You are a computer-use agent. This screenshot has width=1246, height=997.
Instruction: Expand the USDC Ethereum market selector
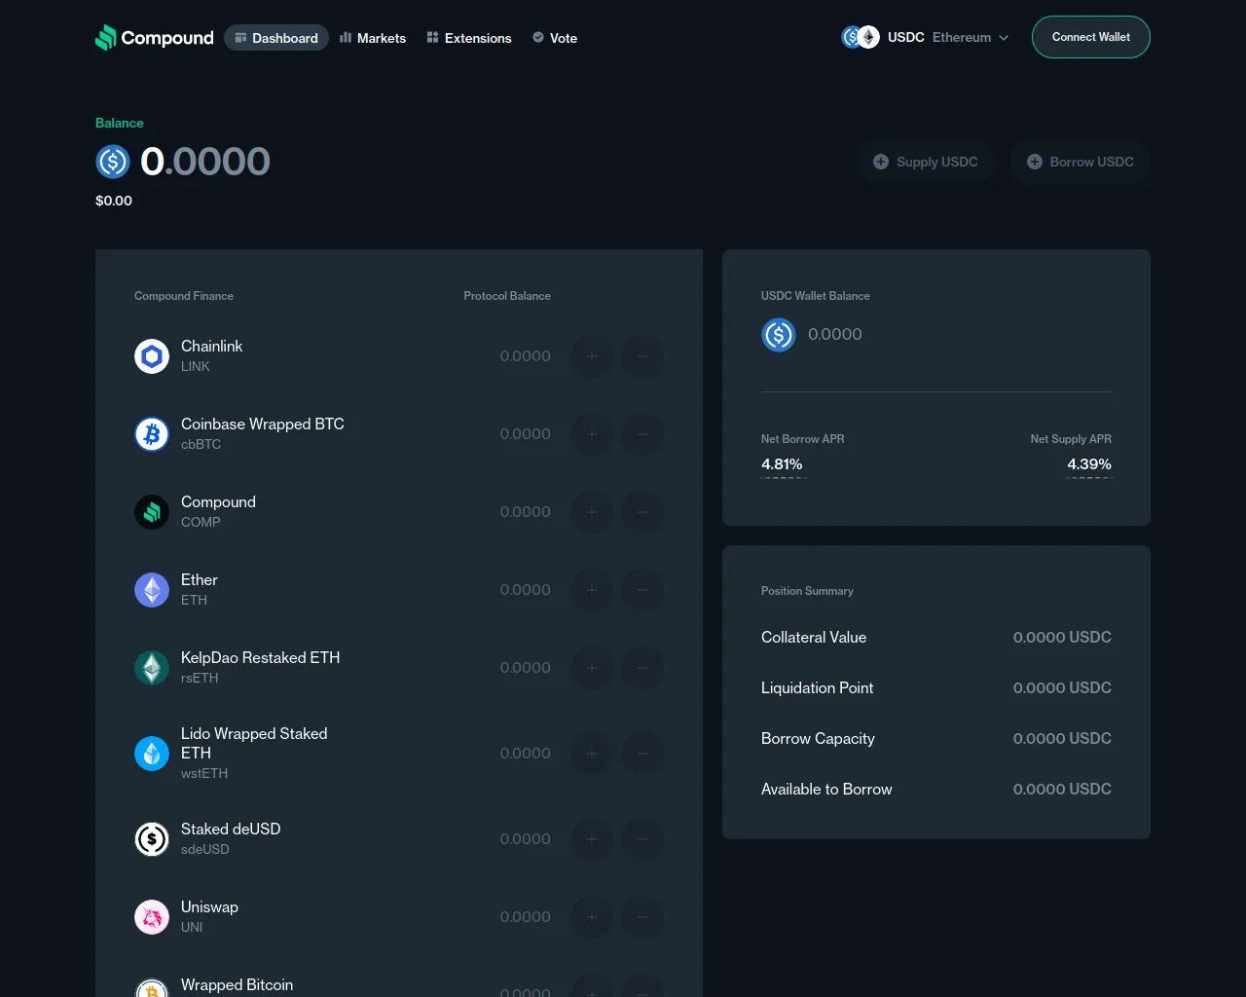click(925, 38)
